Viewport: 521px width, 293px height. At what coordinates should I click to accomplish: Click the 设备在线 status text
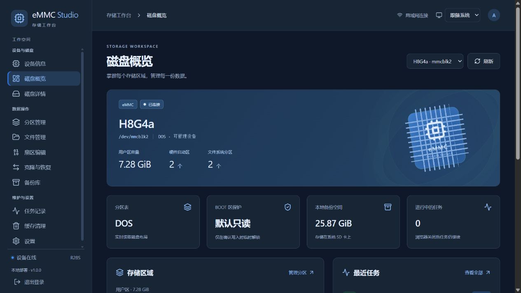tap(26, 258)
